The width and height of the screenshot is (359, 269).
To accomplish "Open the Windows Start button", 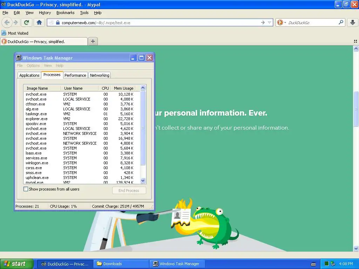I will point(17,264).
